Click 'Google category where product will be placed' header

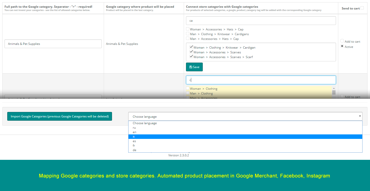[140, 7]
